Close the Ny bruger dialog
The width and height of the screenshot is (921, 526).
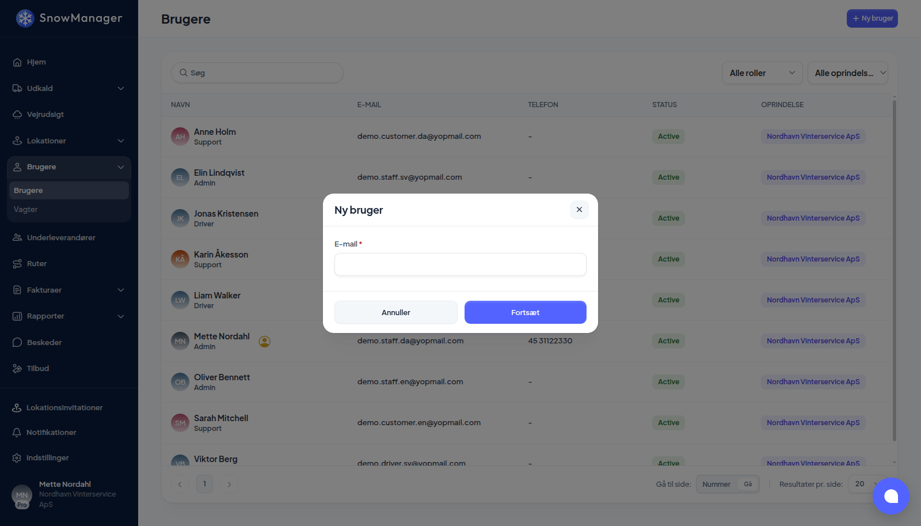(580, 210)
